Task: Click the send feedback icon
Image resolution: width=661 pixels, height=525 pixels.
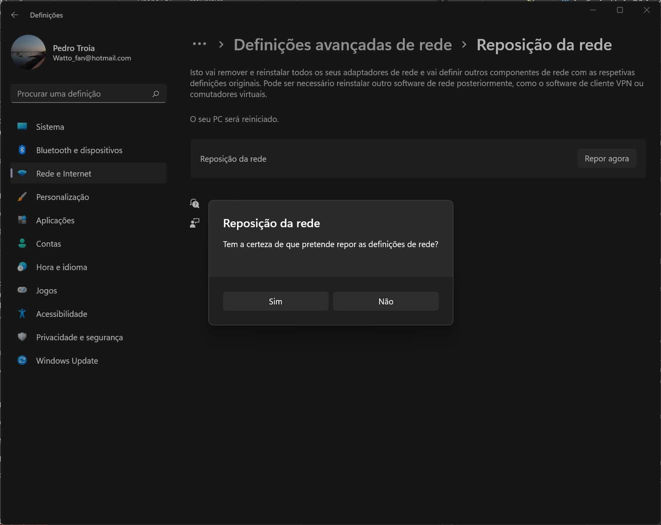Action: tap(194, 223)
